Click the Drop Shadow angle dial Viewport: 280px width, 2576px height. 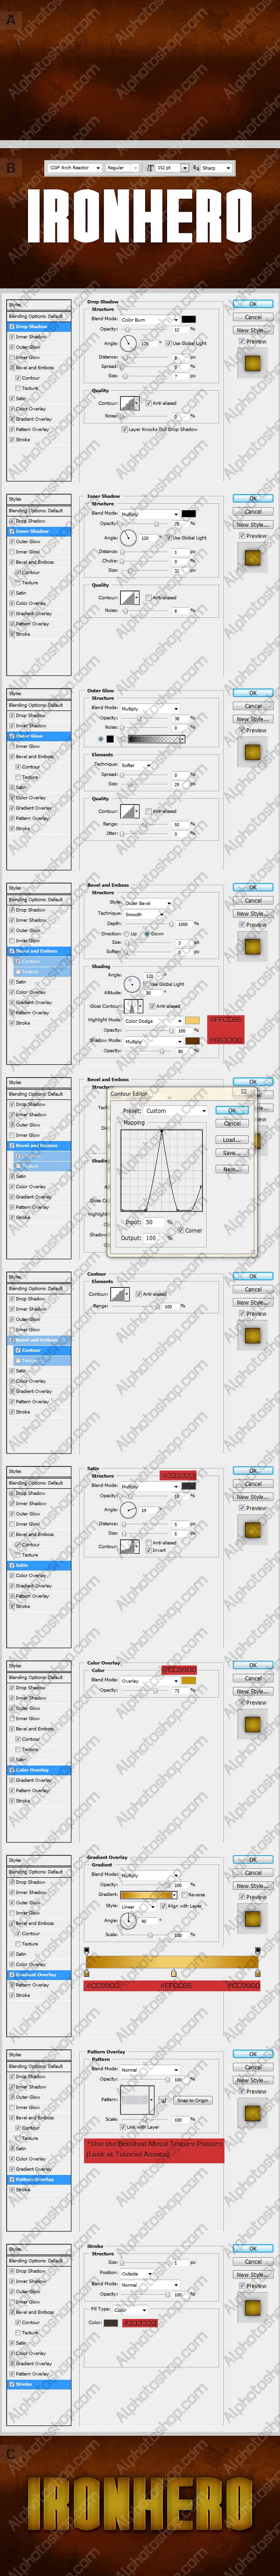(128, 343)
